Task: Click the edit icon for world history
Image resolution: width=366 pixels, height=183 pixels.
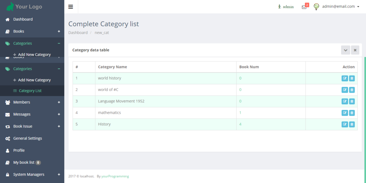Action: click(x=345, y=78)
